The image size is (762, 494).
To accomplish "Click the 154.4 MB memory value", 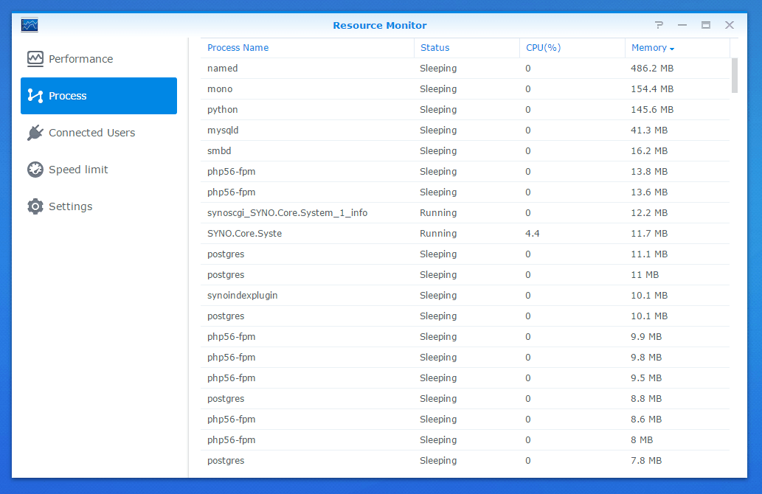I will tap(652, 89).
